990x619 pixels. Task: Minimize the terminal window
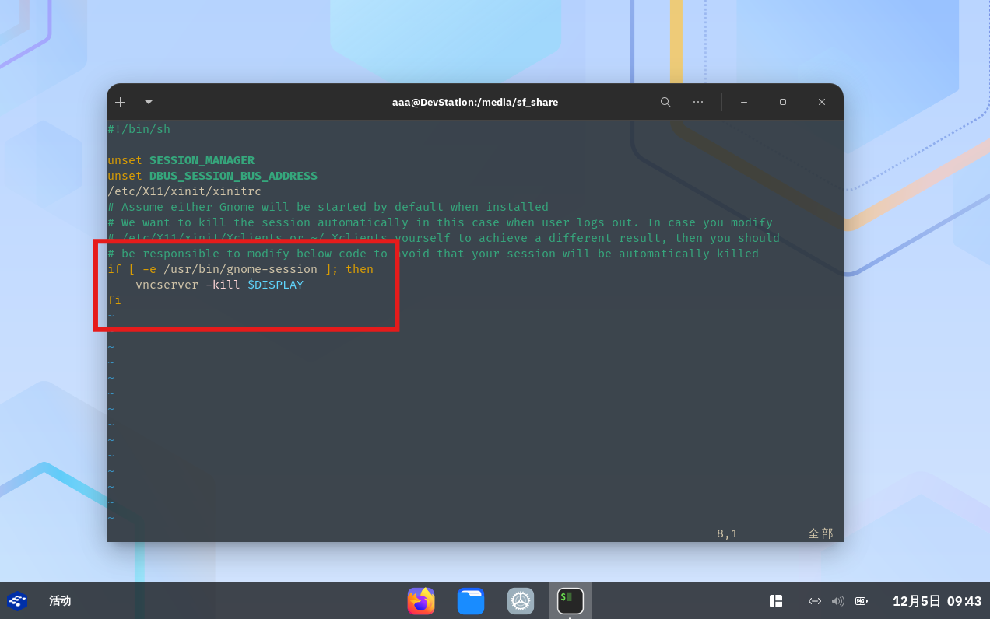(x=744, y=102)
